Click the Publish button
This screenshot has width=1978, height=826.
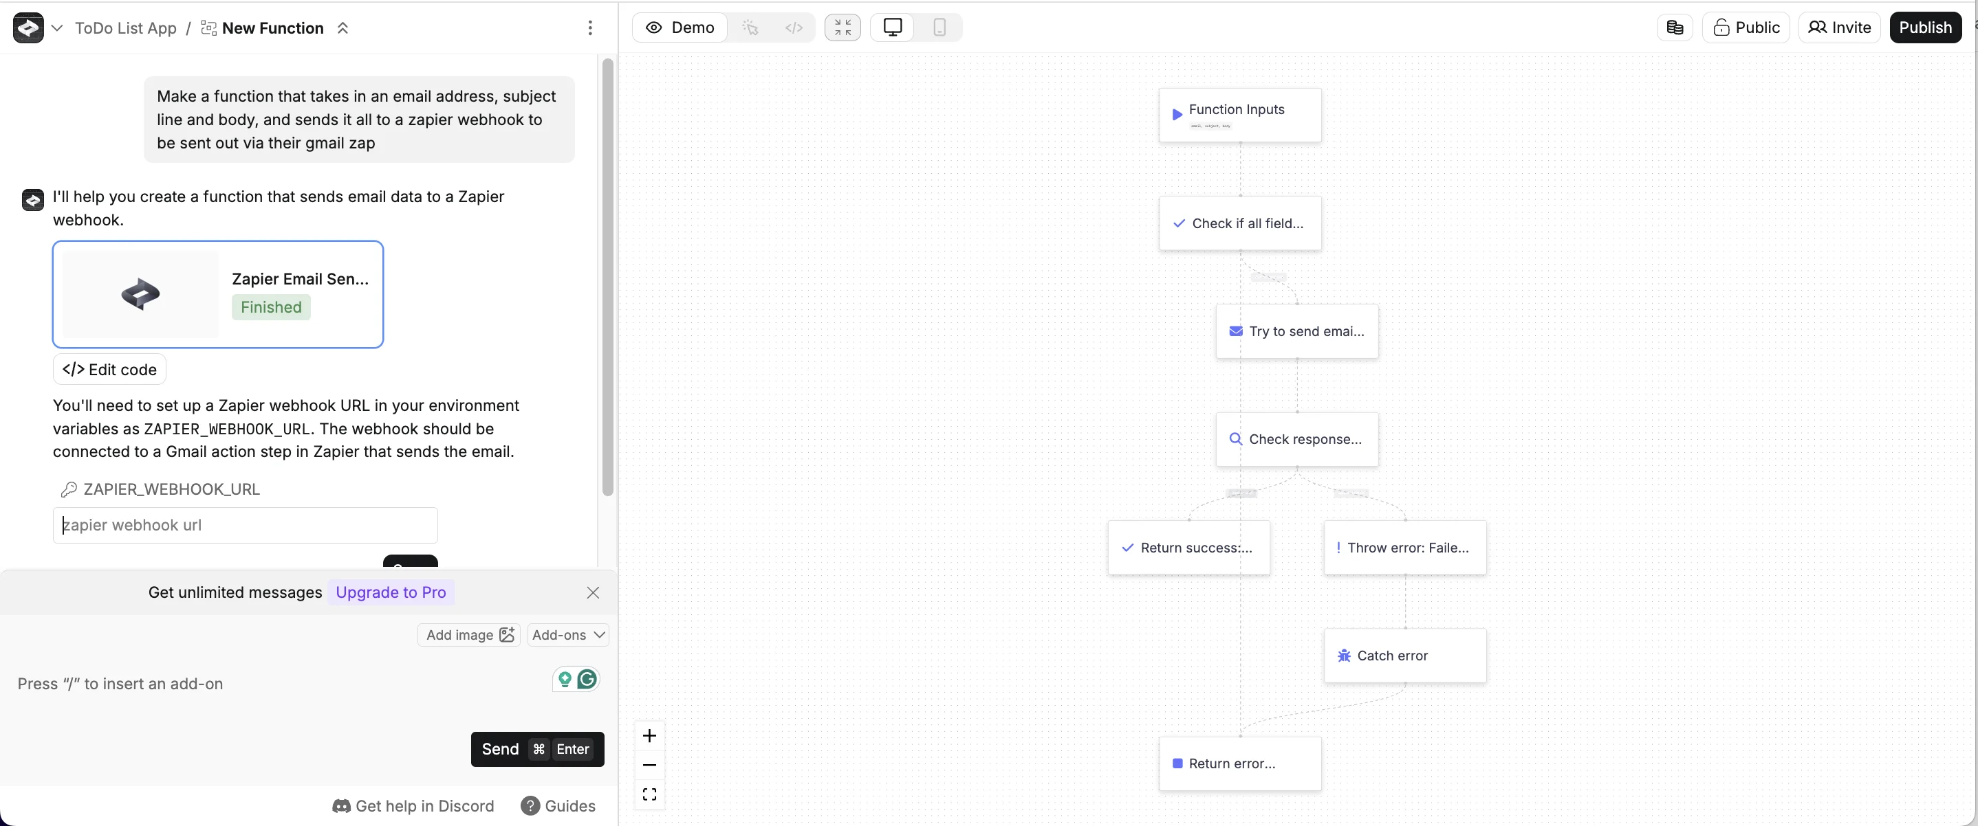(x=1924, y=27)
